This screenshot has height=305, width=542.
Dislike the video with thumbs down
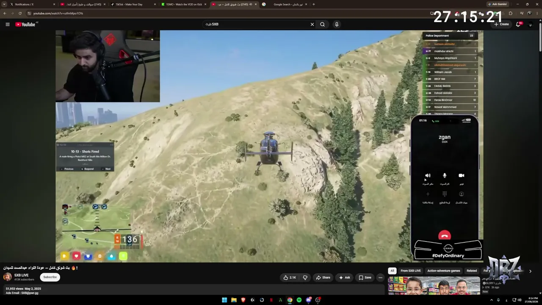coord(305,277)
